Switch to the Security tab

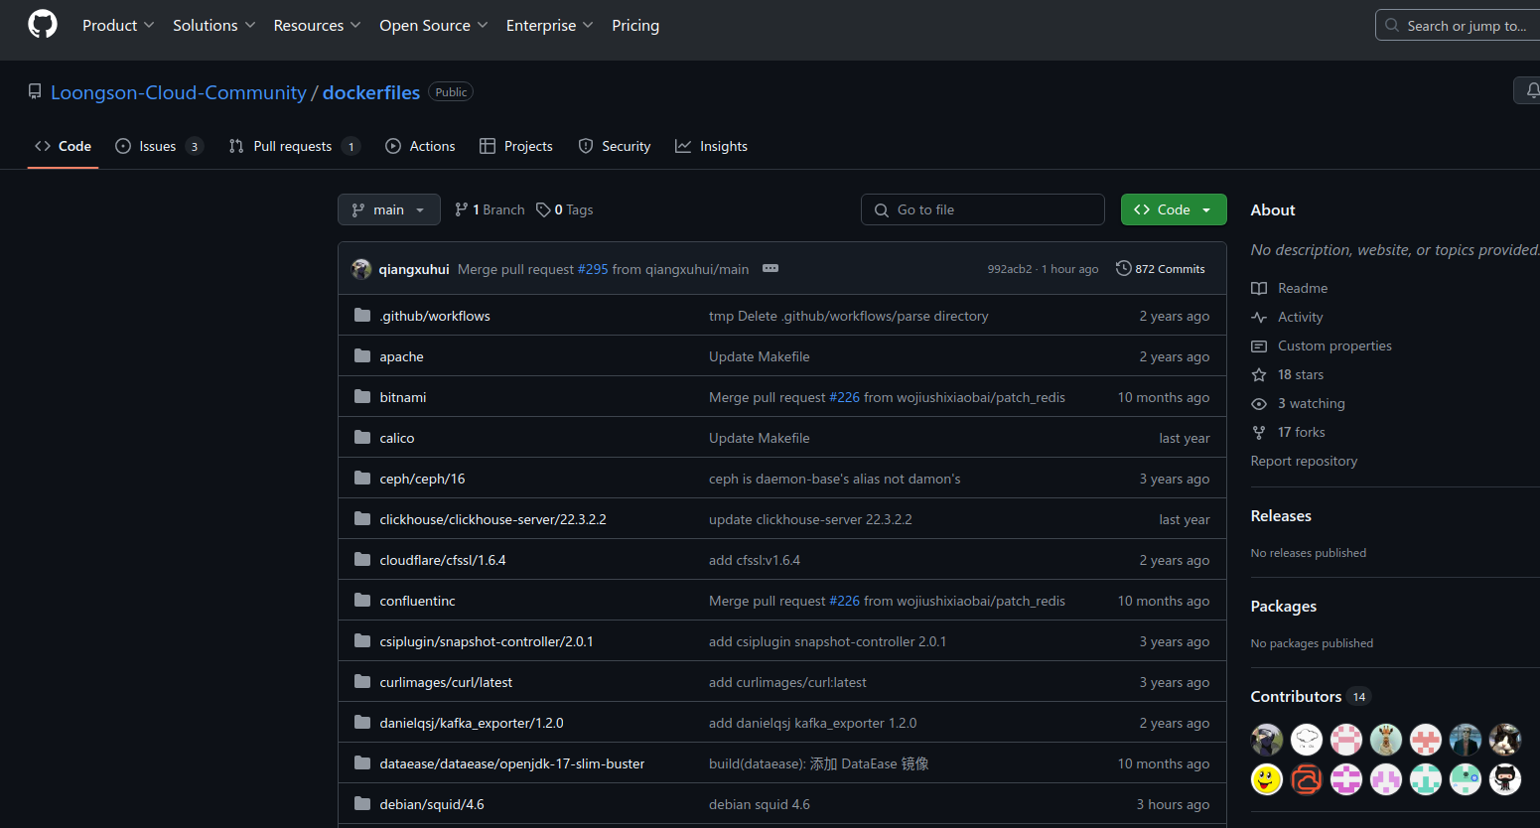615,146
